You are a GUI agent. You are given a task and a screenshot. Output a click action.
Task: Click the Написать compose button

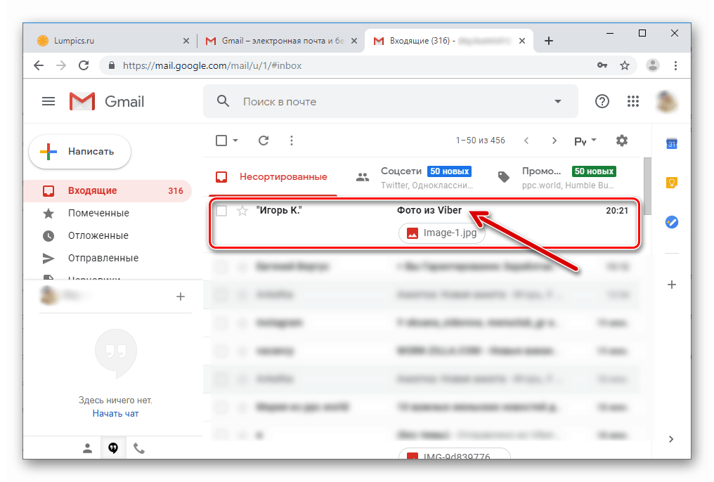click(79, 152)
